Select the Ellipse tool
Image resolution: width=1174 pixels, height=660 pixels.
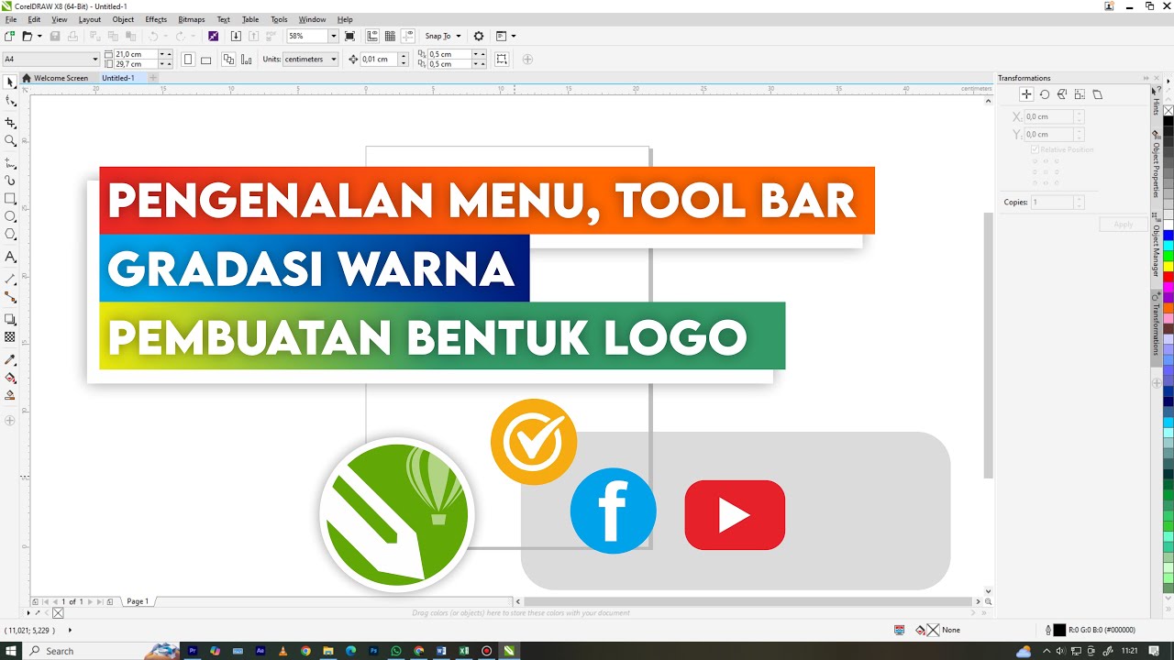click(10, 216)
